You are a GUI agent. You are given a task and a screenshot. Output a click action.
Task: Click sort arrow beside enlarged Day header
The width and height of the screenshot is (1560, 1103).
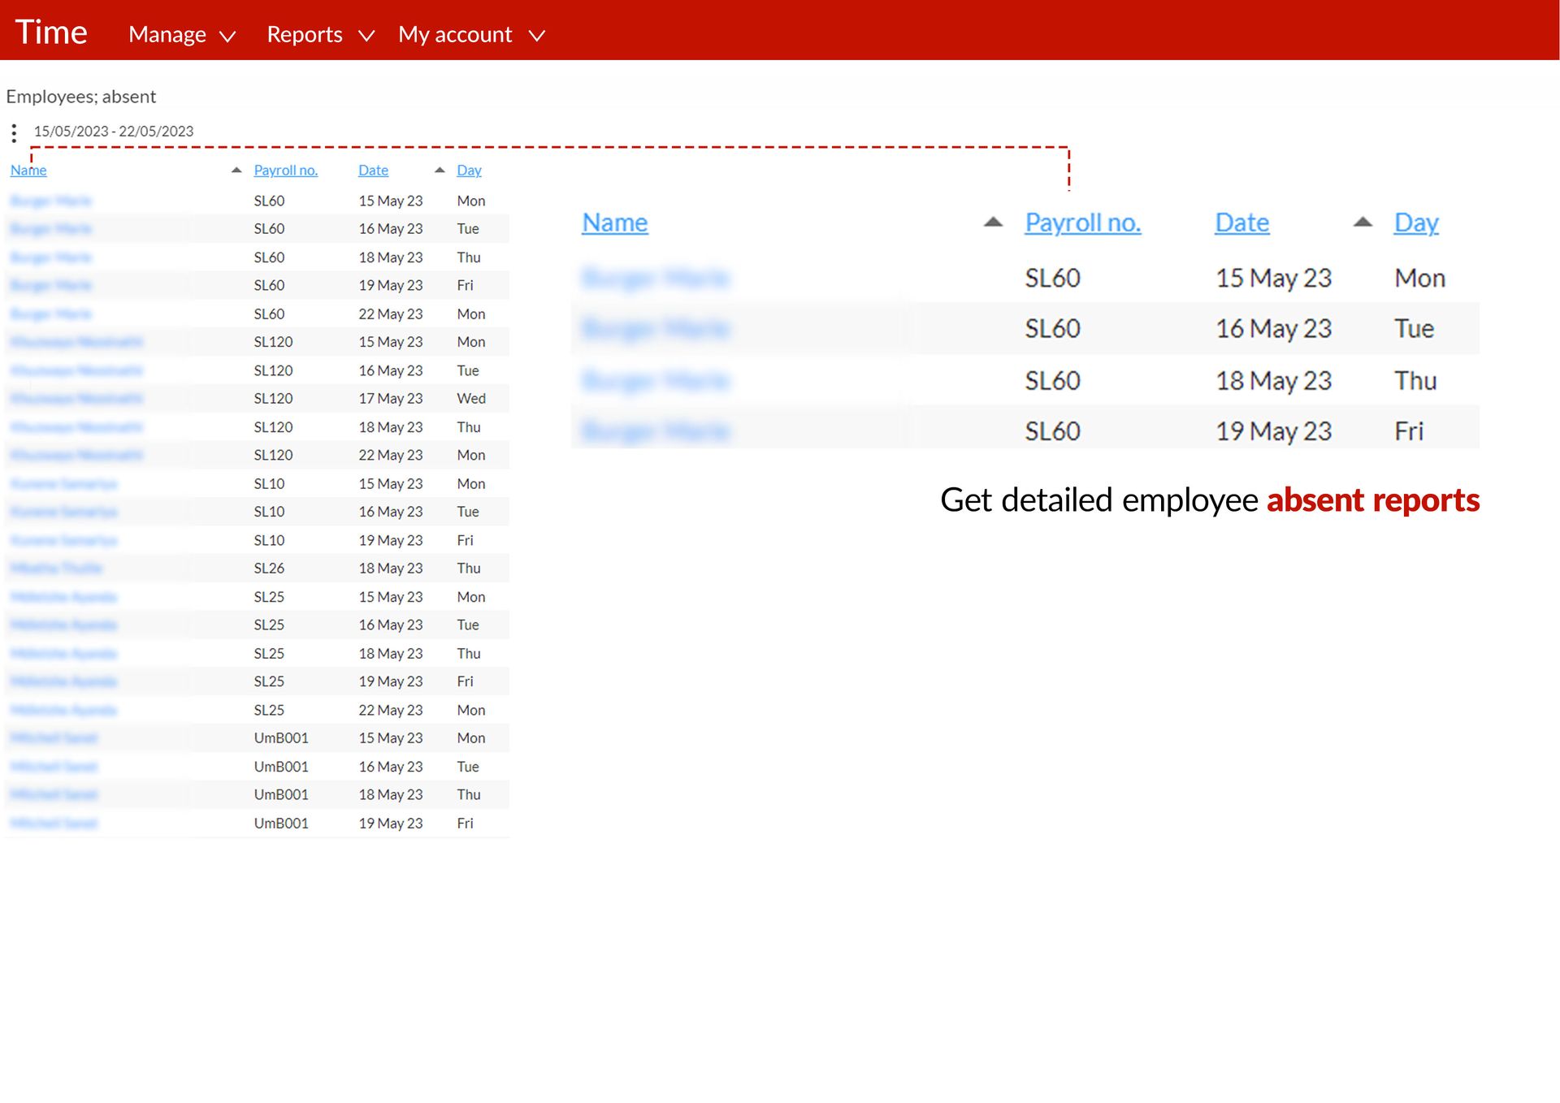1363,222
